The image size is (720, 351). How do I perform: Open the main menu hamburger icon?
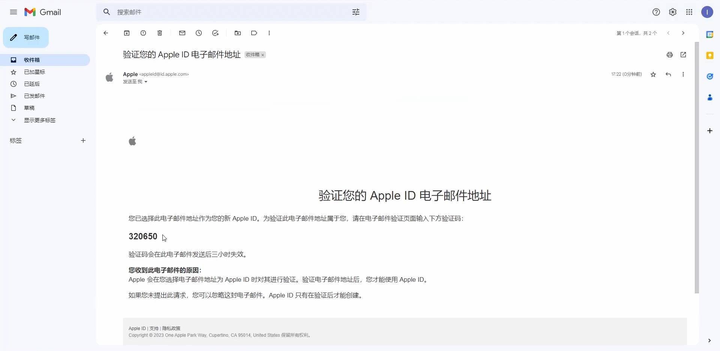pos(13,12)
